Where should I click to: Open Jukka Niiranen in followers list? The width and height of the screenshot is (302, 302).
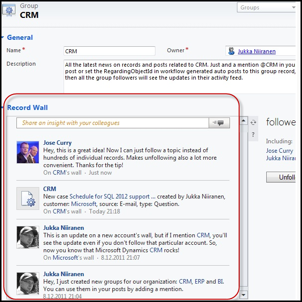tap(281, 158)
